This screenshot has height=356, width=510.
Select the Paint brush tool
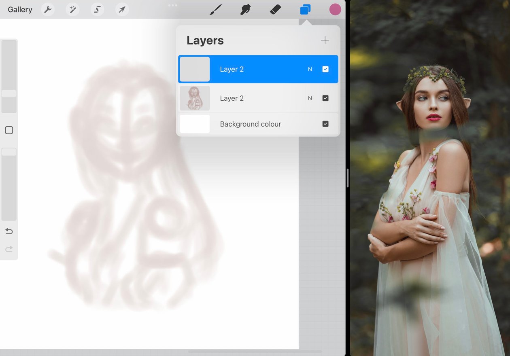click(x=216, y=9)
